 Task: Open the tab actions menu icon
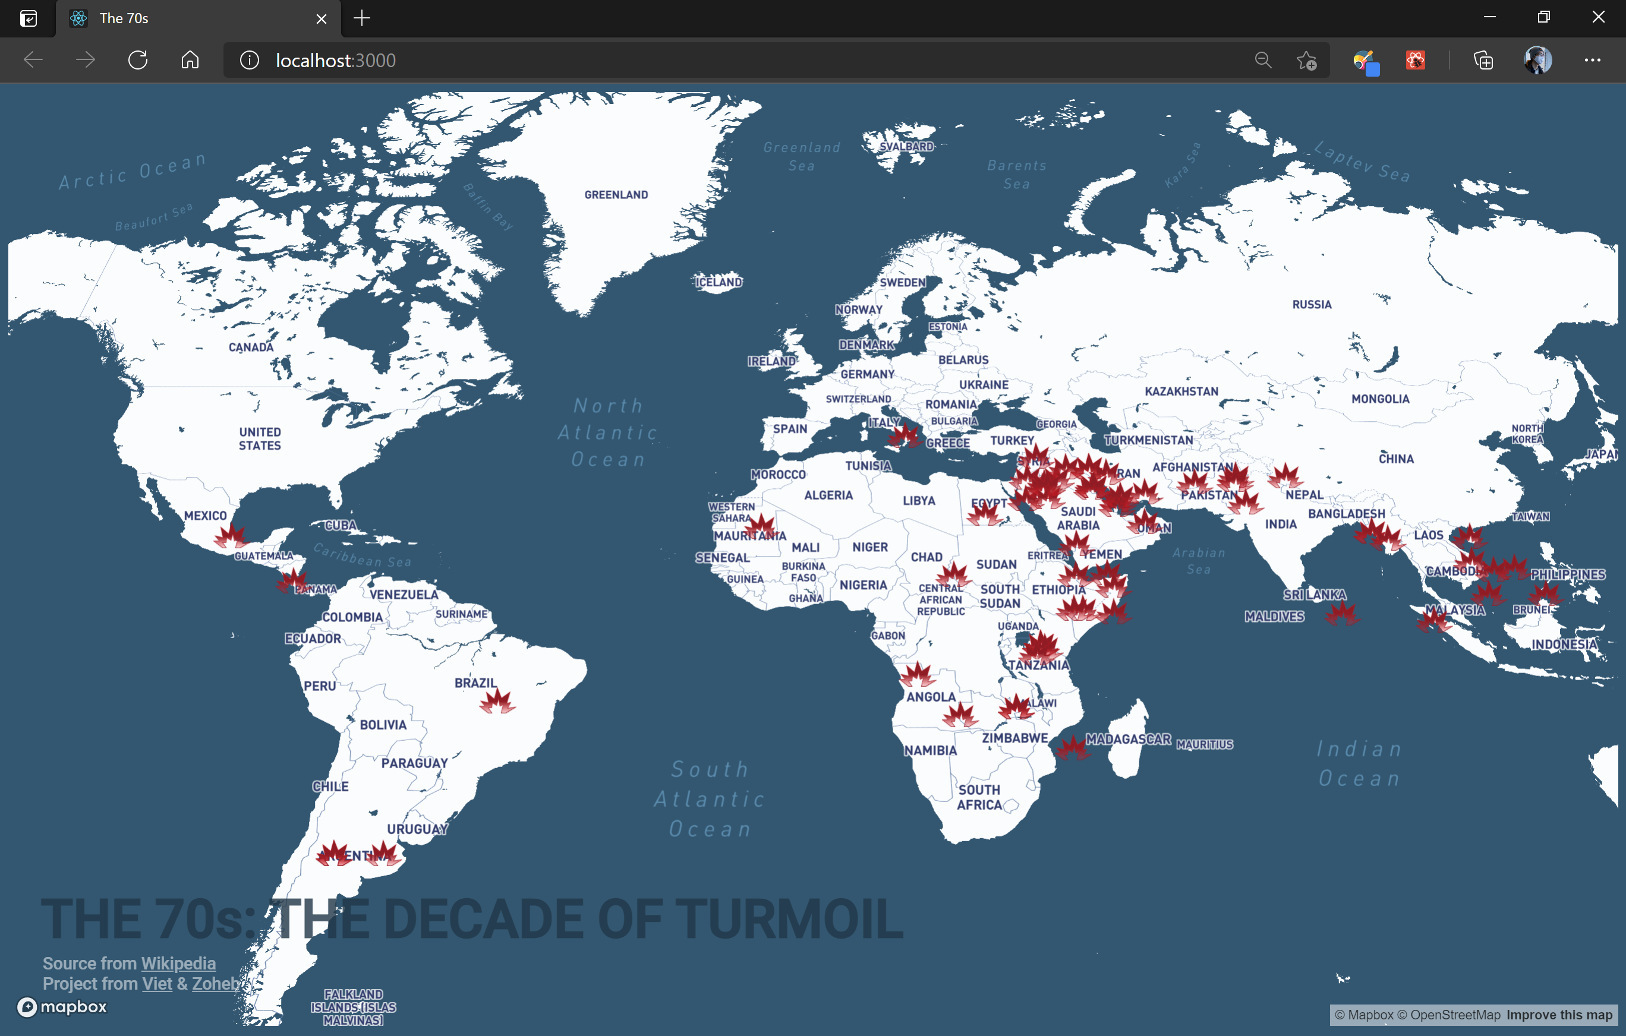[x=29, y=18]
